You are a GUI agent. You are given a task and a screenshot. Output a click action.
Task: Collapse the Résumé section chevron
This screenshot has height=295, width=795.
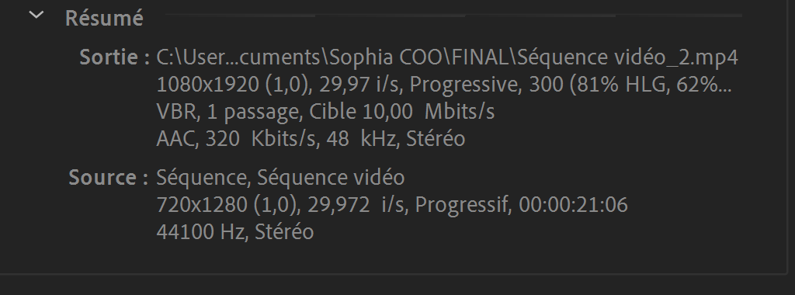click(36, 16)
